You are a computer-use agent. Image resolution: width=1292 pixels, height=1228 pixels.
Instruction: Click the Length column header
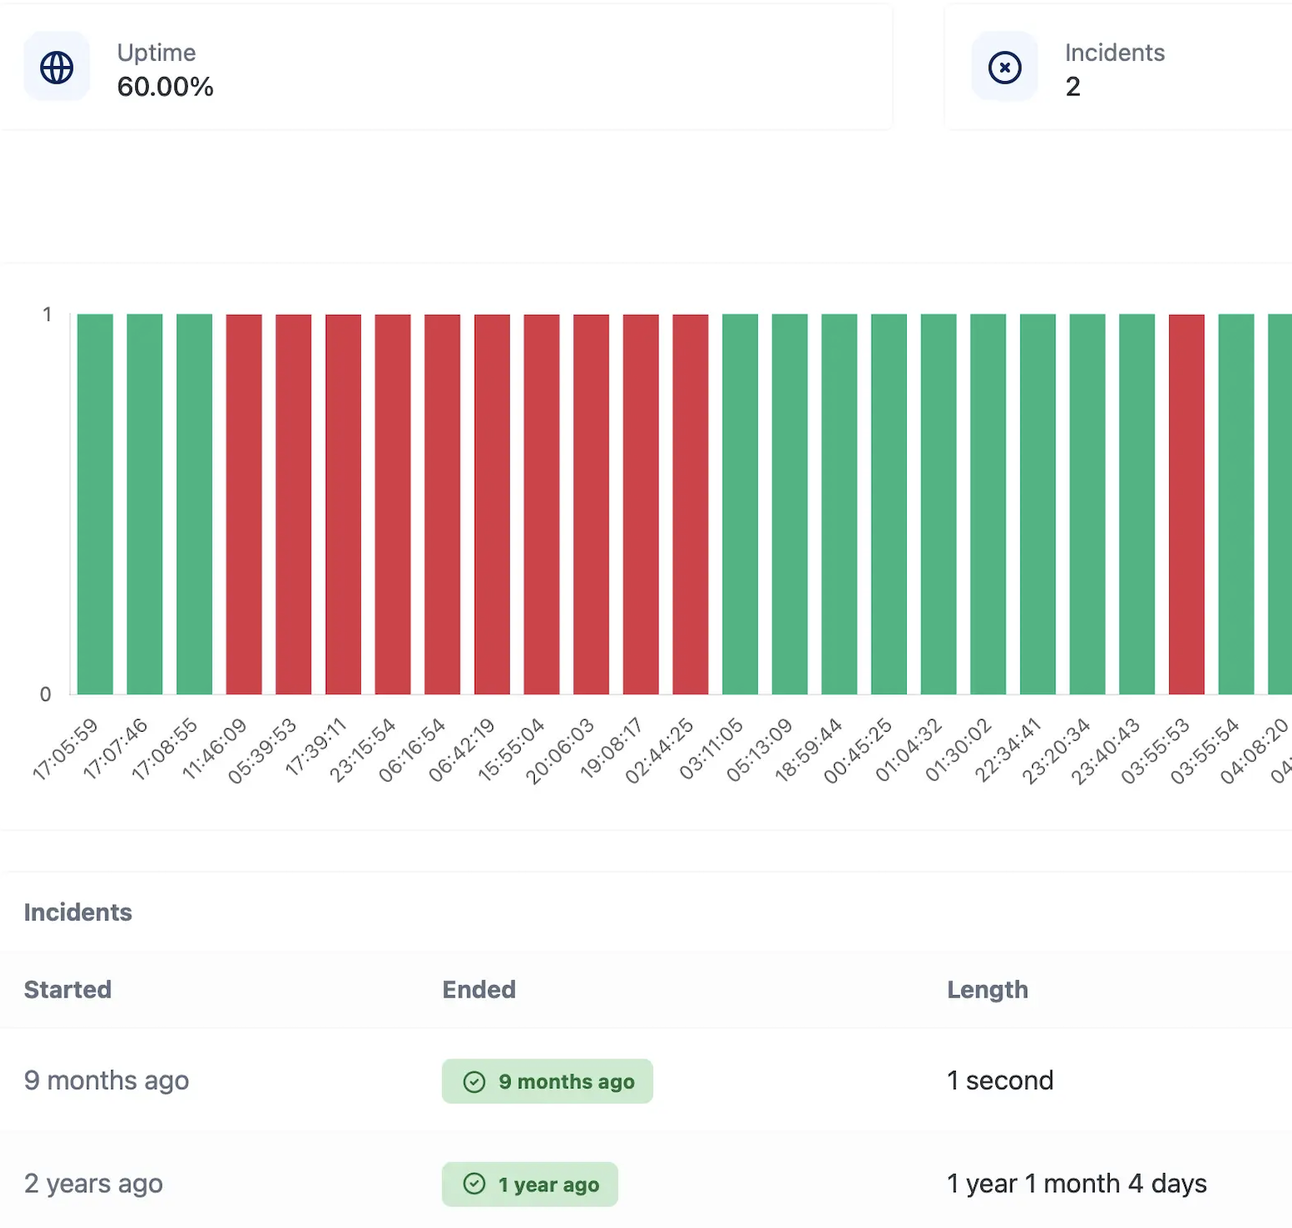pos(987,990)
